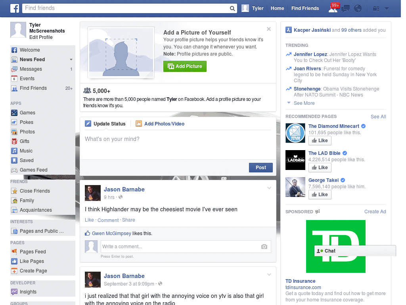This screenshot has width=406, height=305.
Task: Open options chevron on Highlander post
Action: coord(269,188)
